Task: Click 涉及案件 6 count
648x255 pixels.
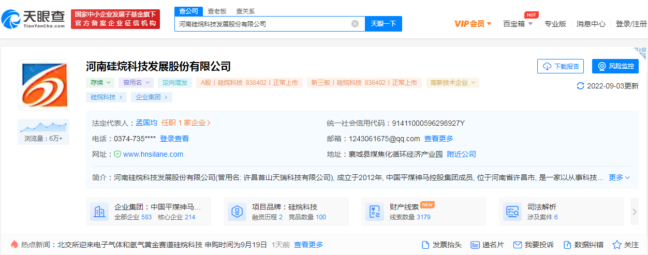Action: pyautogui.click(x=542, y=217)
